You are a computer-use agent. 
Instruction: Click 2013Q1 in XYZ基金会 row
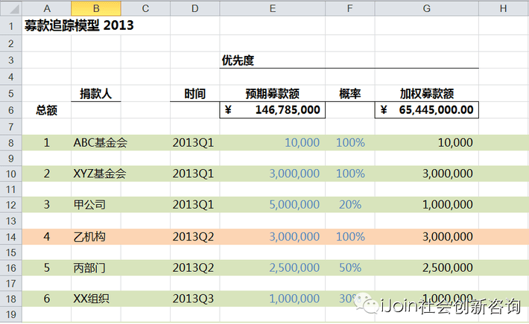(193, 174)
